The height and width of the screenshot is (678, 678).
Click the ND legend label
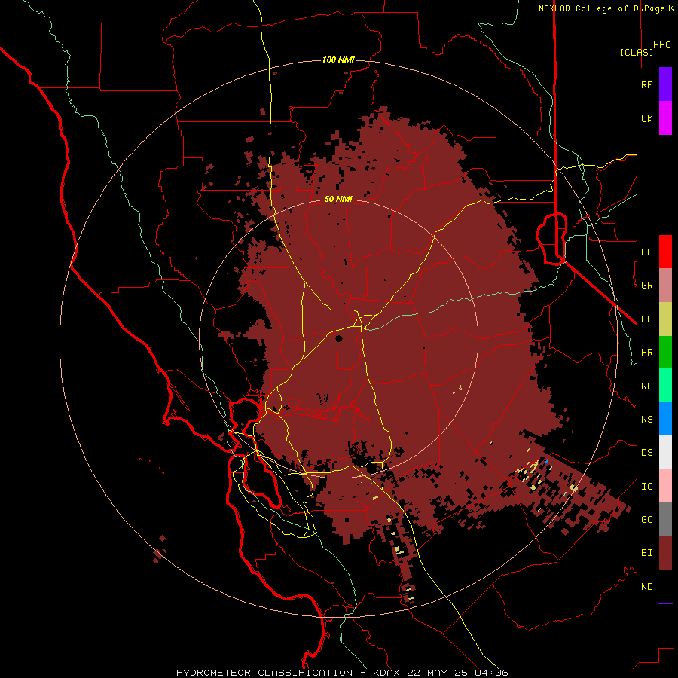click(646, 587)
